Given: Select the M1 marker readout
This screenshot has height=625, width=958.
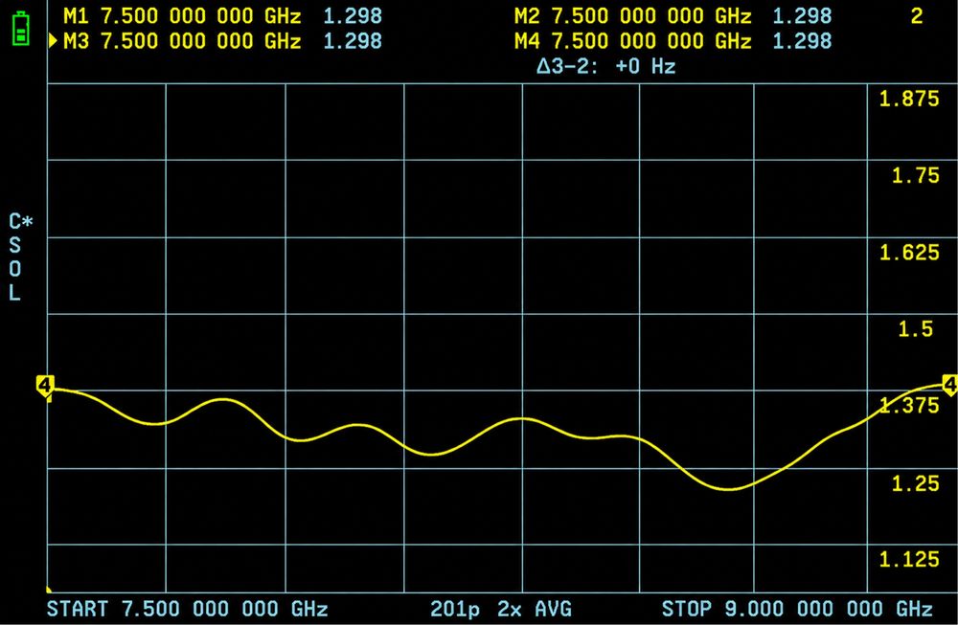Looking at the screenshot, I should (223, 16).
